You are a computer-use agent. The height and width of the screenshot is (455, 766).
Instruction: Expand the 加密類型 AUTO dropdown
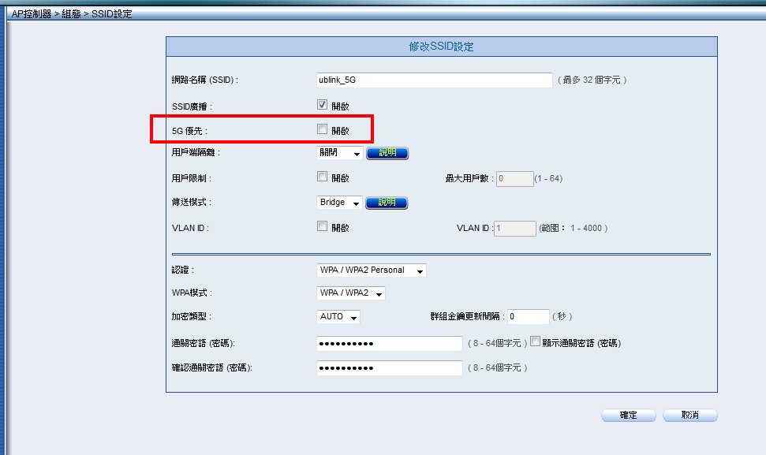pyautogui.click(x=338, y=317)
